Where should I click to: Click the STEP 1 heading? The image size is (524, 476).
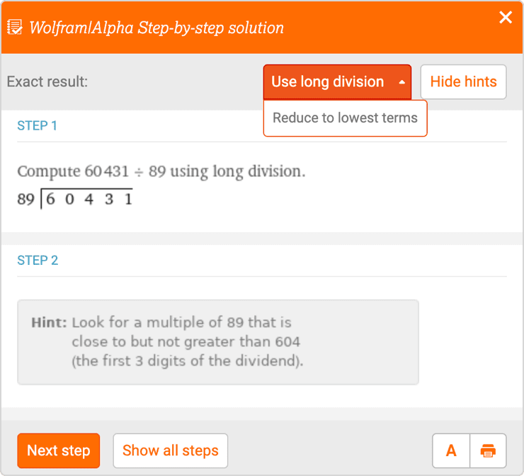click(x=38, y=126)
